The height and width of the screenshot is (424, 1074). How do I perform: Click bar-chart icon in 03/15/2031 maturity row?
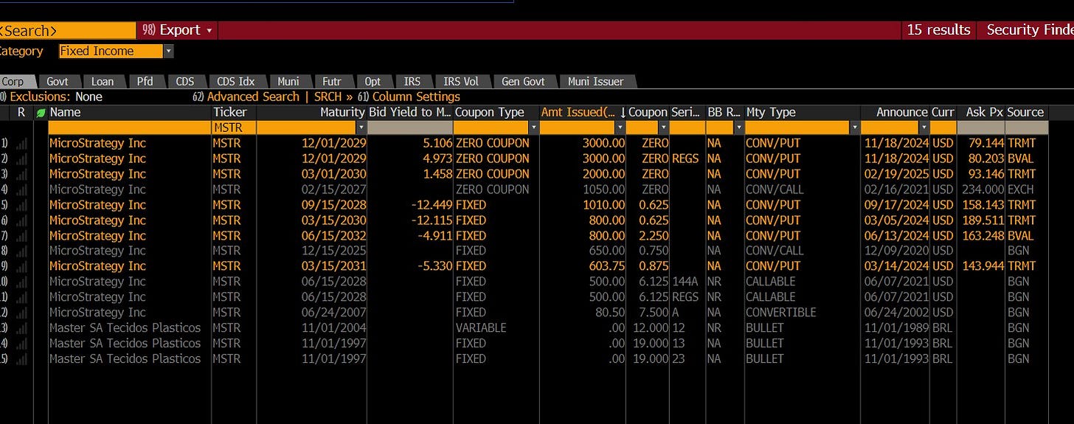tap(22, 266)
